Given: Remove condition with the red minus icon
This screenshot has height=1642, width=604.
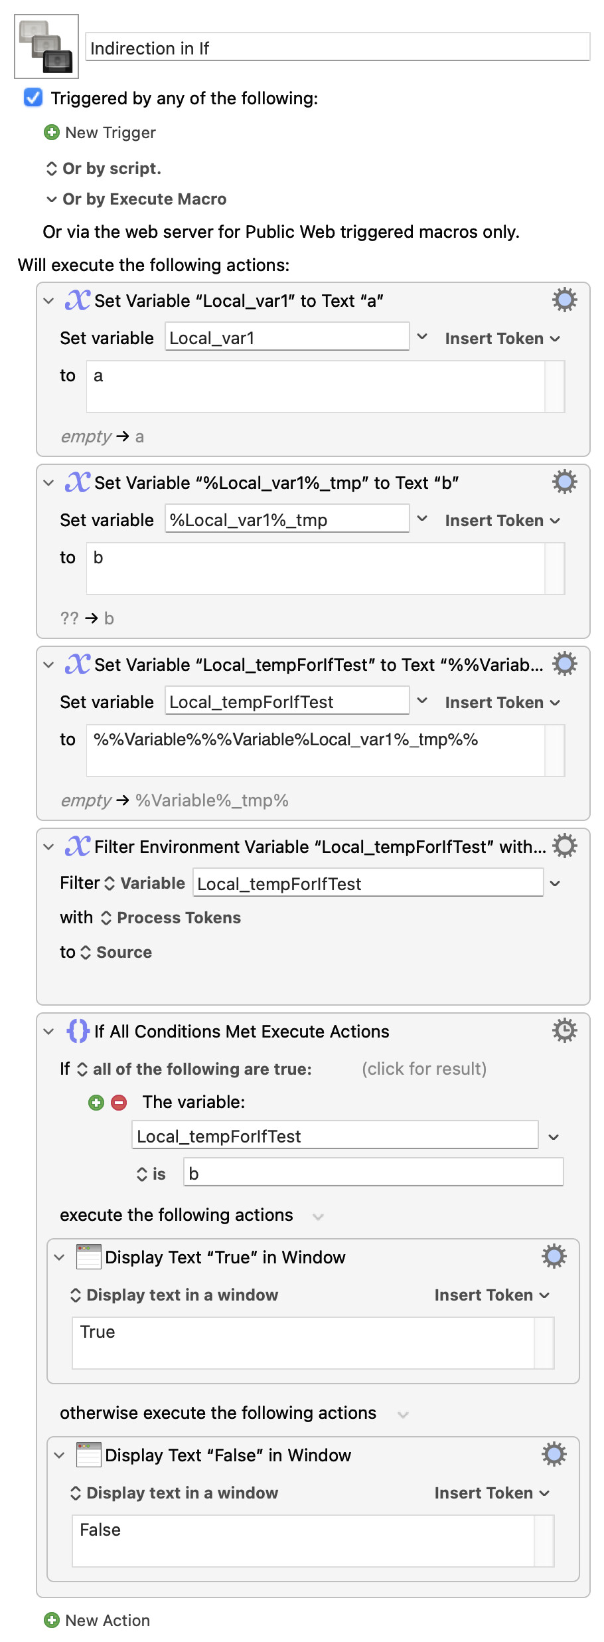Looking at the screenshot, I should point(119,1103).
